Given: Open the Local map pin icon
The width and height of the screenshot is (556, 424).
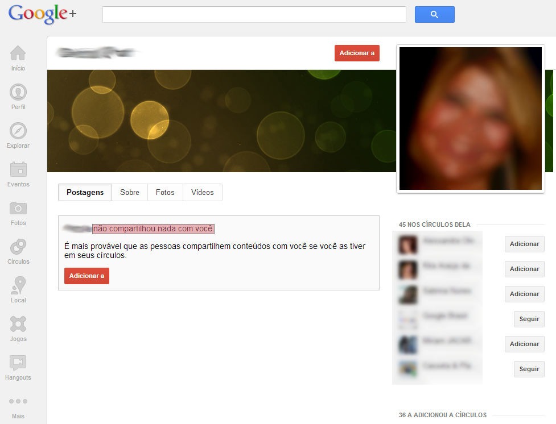Looking at the screenshot, I should point(18,286).
